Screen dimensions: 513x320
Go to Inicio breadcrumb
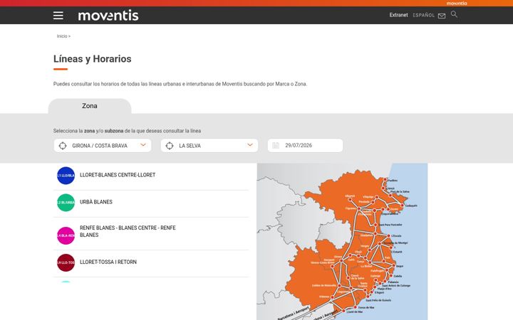(62, 36)
